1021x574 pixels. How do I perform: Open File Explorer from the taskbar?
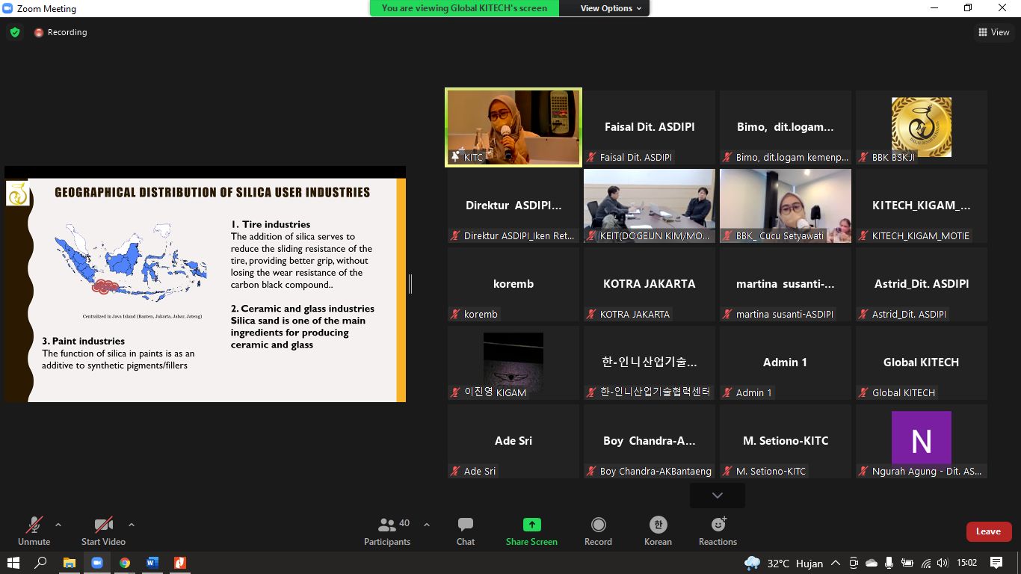click(69, 563)
